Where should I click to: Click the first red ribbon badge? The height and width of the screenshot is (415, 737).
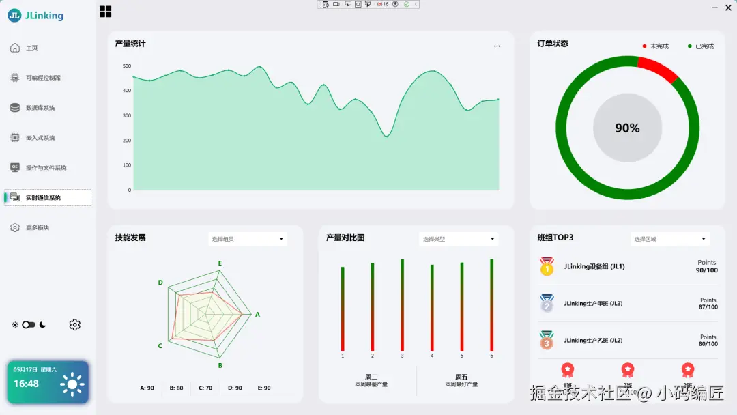tap(567, 371)
